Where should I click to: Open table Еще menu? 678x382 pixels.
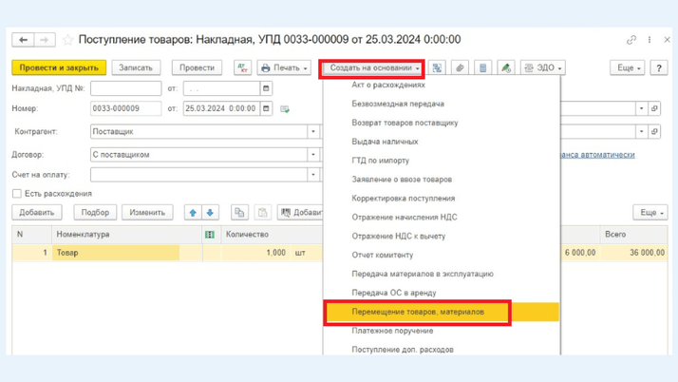pyautogui.click(x=650, y=213)
